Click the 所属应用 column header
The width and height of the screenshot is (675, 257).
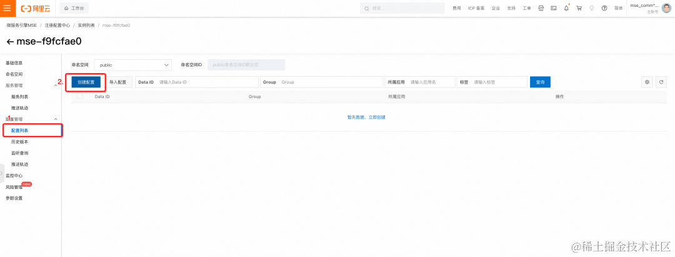(x=396, y=97)
